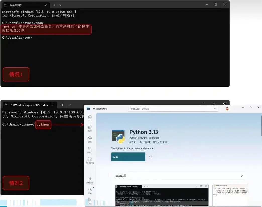Click the Microsoft Store logo icon
262x207 pixels.
88,109
